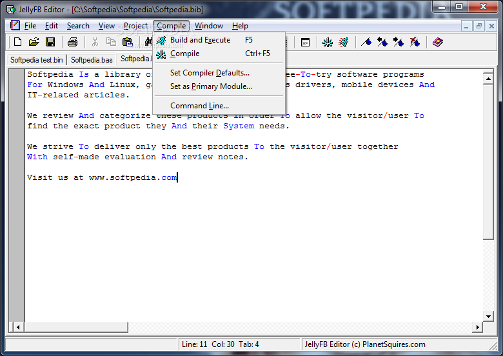Select Set Compiler Defaults... menu entry
The image size is (503, 356).
tap(219, 73)
